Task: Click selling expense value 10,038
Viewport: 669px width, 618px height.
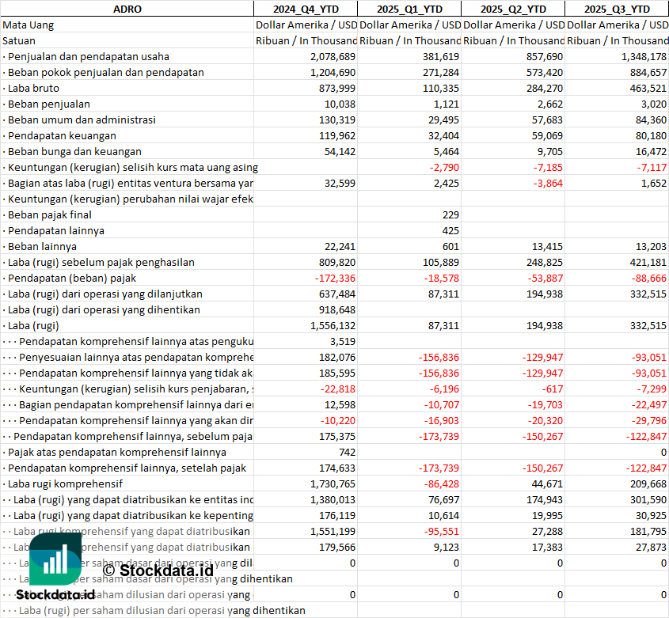Action: point(340,104)
